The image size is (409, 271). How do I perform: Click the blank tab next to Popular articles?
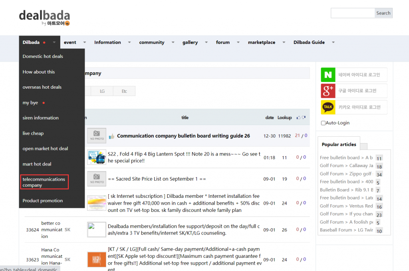coord(363,146)
